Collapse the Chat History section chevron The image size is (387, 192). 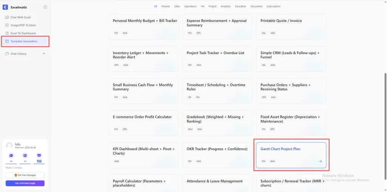[x=44, y=54]
